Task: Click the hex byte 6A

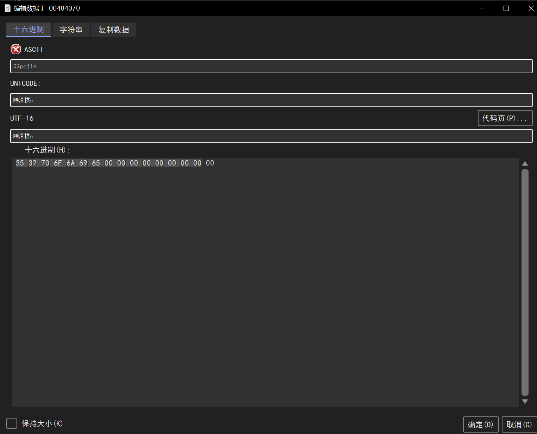Action: coord(71,163)
